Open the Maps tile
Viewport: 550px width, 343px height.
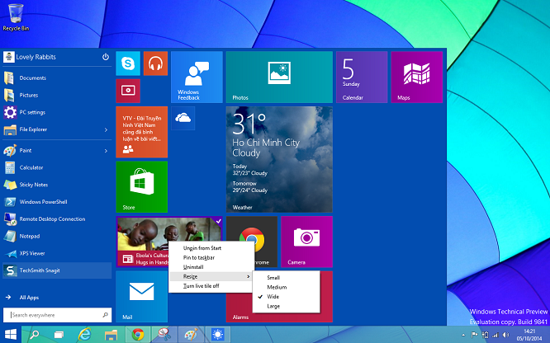point(417,77)
